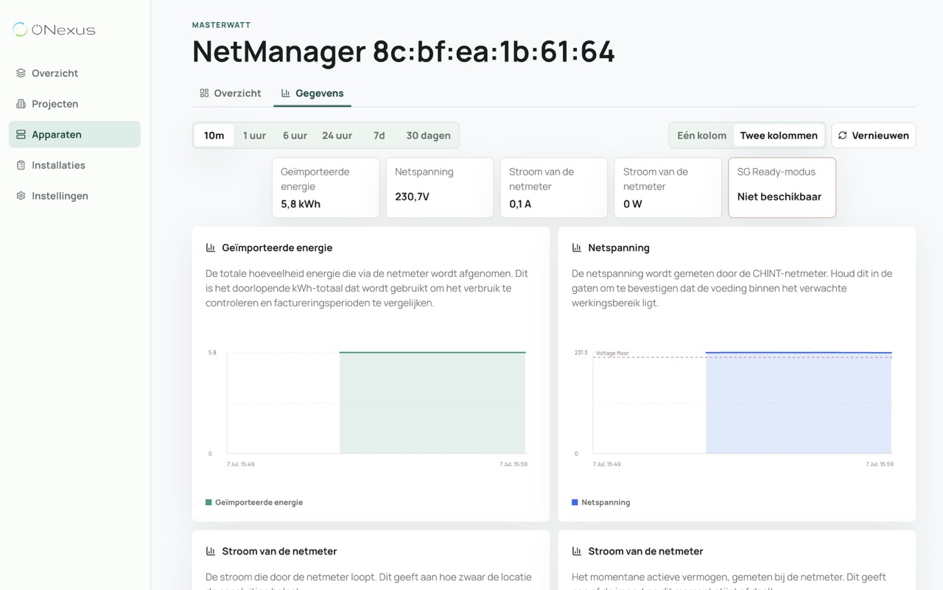The width and height of the screenshot is (943, 590).
Task: Click the blue Netspanning chart area
Action: pyautogui.click(x=799, y=403)
